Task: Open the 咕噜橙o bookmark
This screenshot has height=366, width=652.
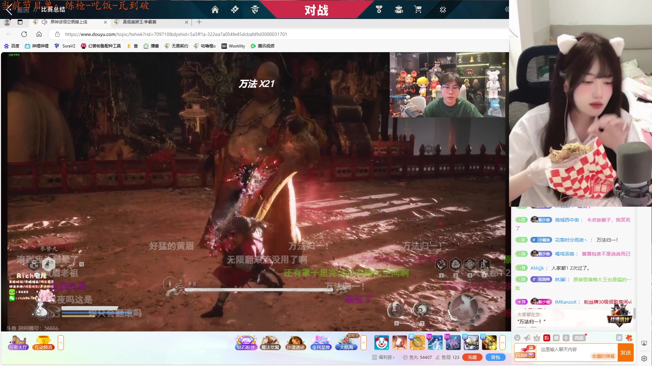Action: click(x=205, y=46)
